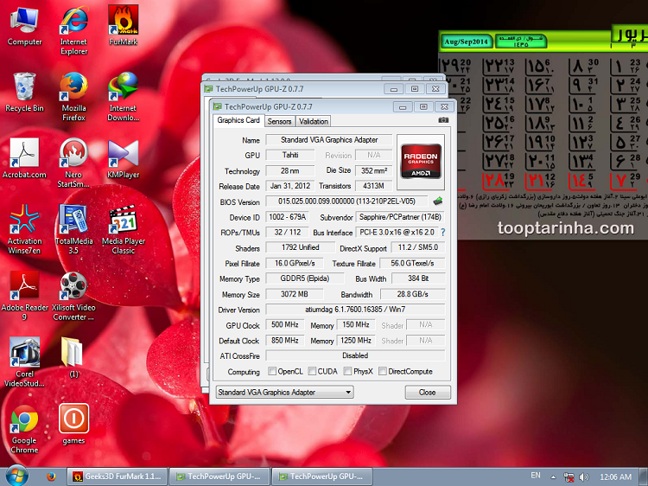Open the Adobe Reader 9 shortcut
648x486 pixels.
[x=24, y=296]
